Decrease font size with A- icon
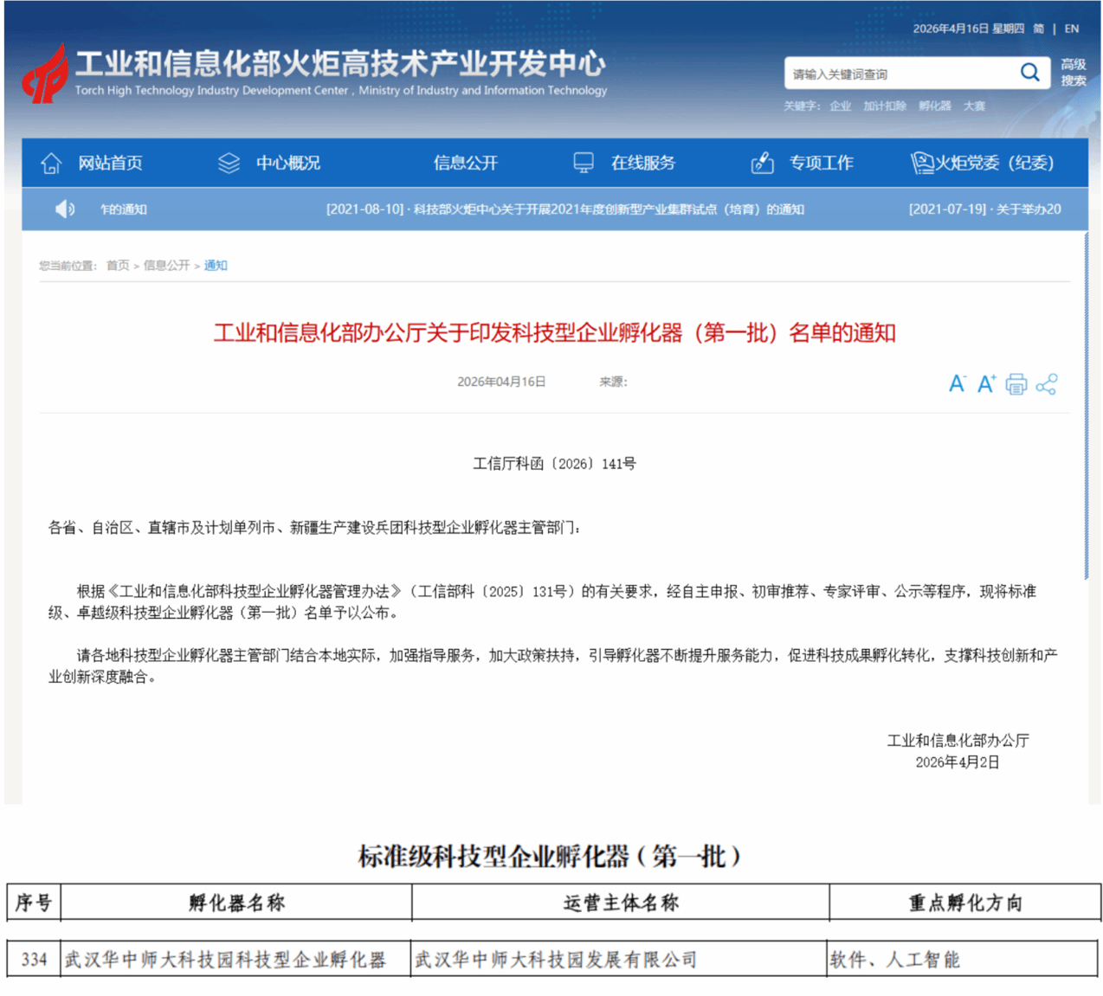 pos(957,384)
